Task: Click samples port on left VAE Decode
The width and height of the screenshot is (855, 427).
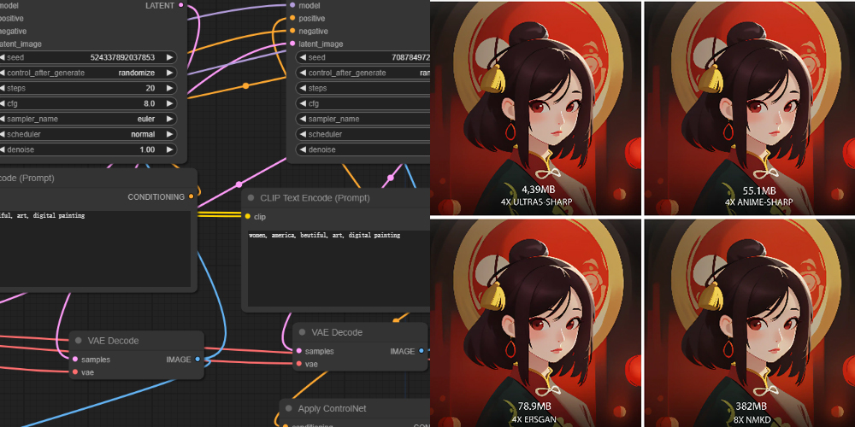Action: point(75,360)
